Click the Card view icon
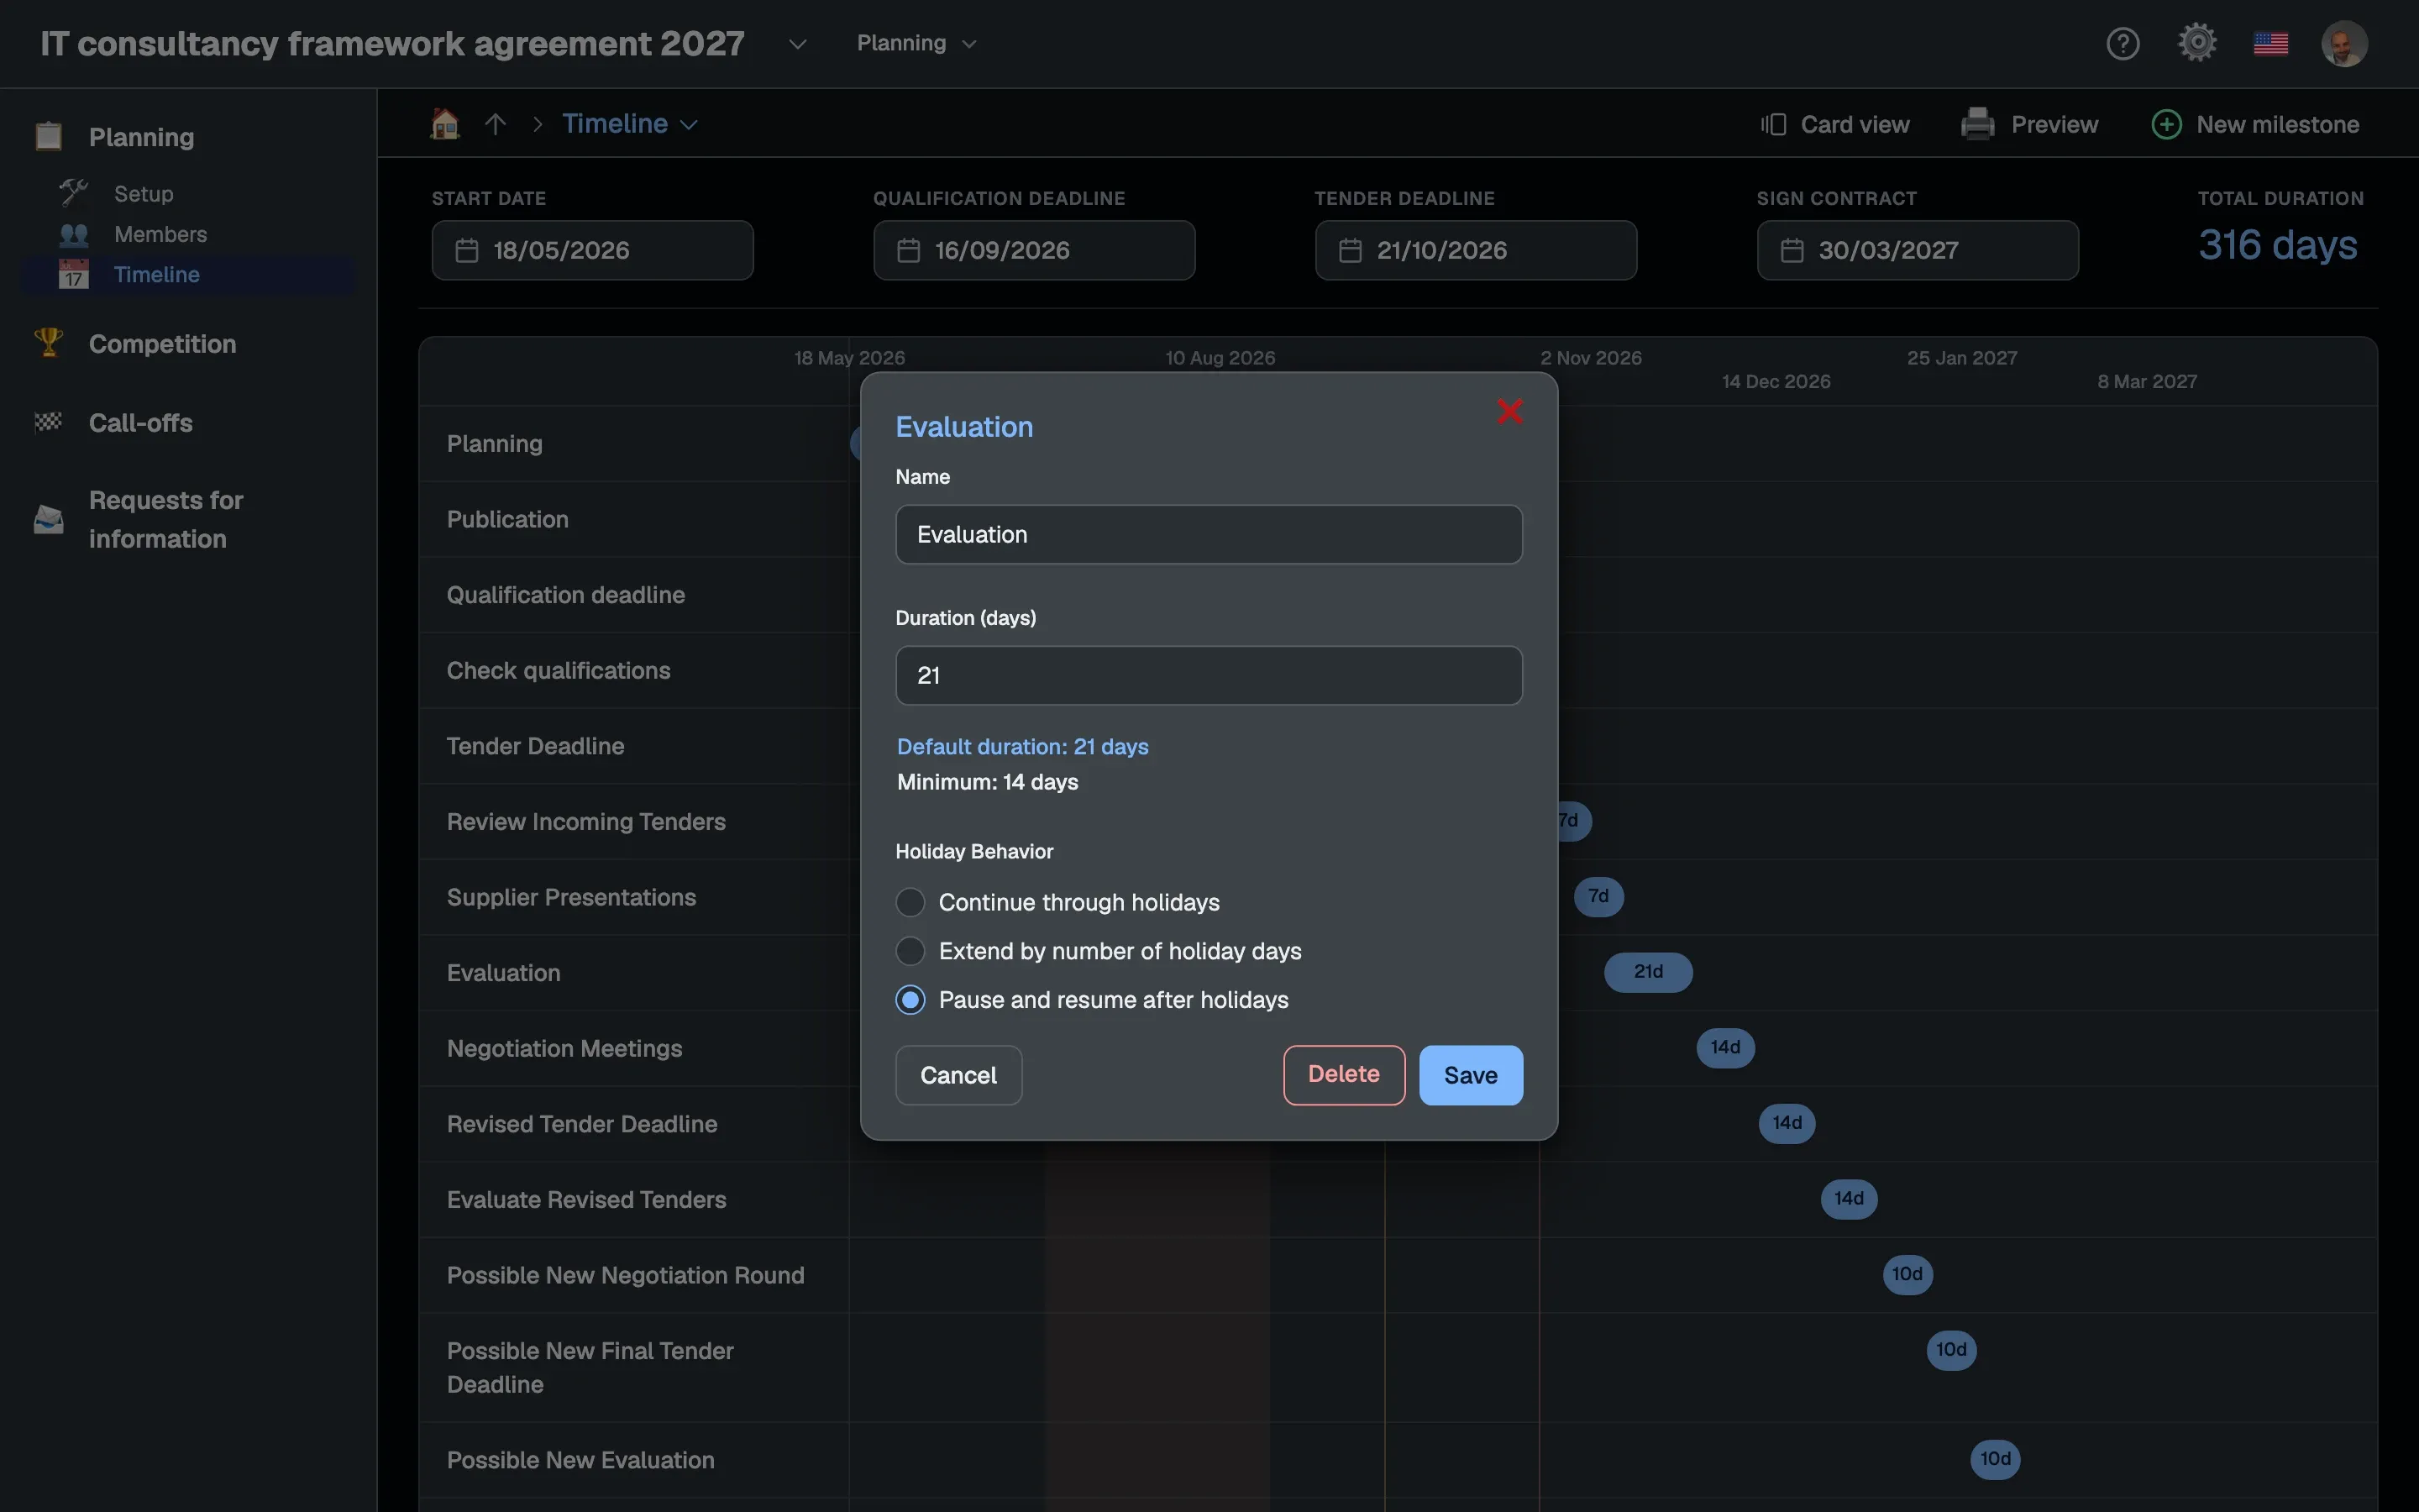The width and height of the screenshot is (2419, 1512). 1773,125
